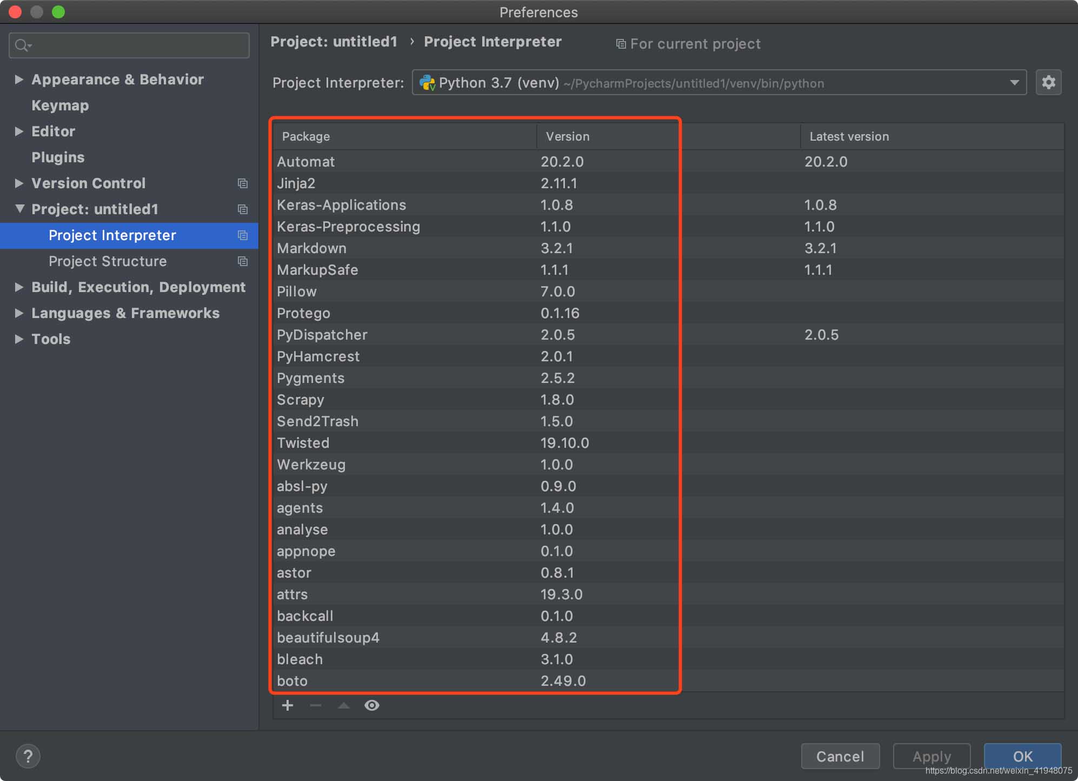
Task: Select the Pillow package row
Action: pyautogui.click(x=669, y=292)
